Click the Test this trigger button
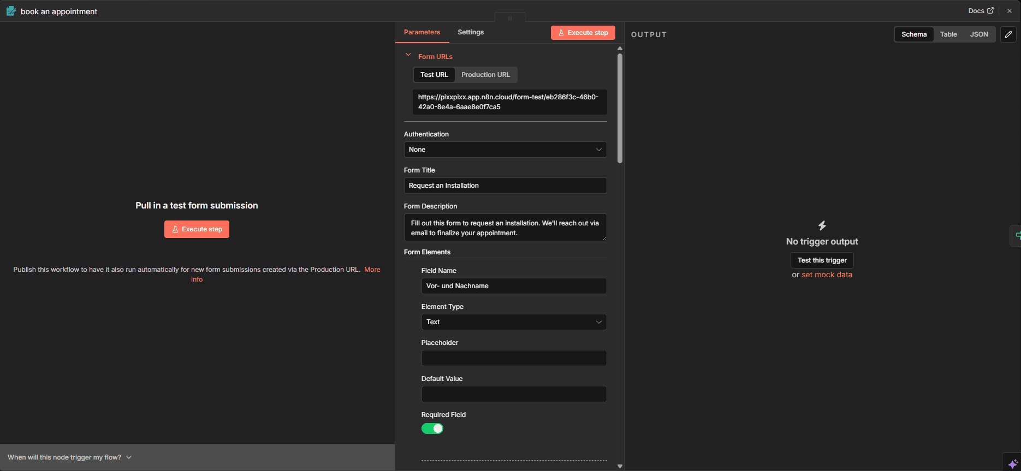This screenshot has width=1021, height=471. (822, 260)
